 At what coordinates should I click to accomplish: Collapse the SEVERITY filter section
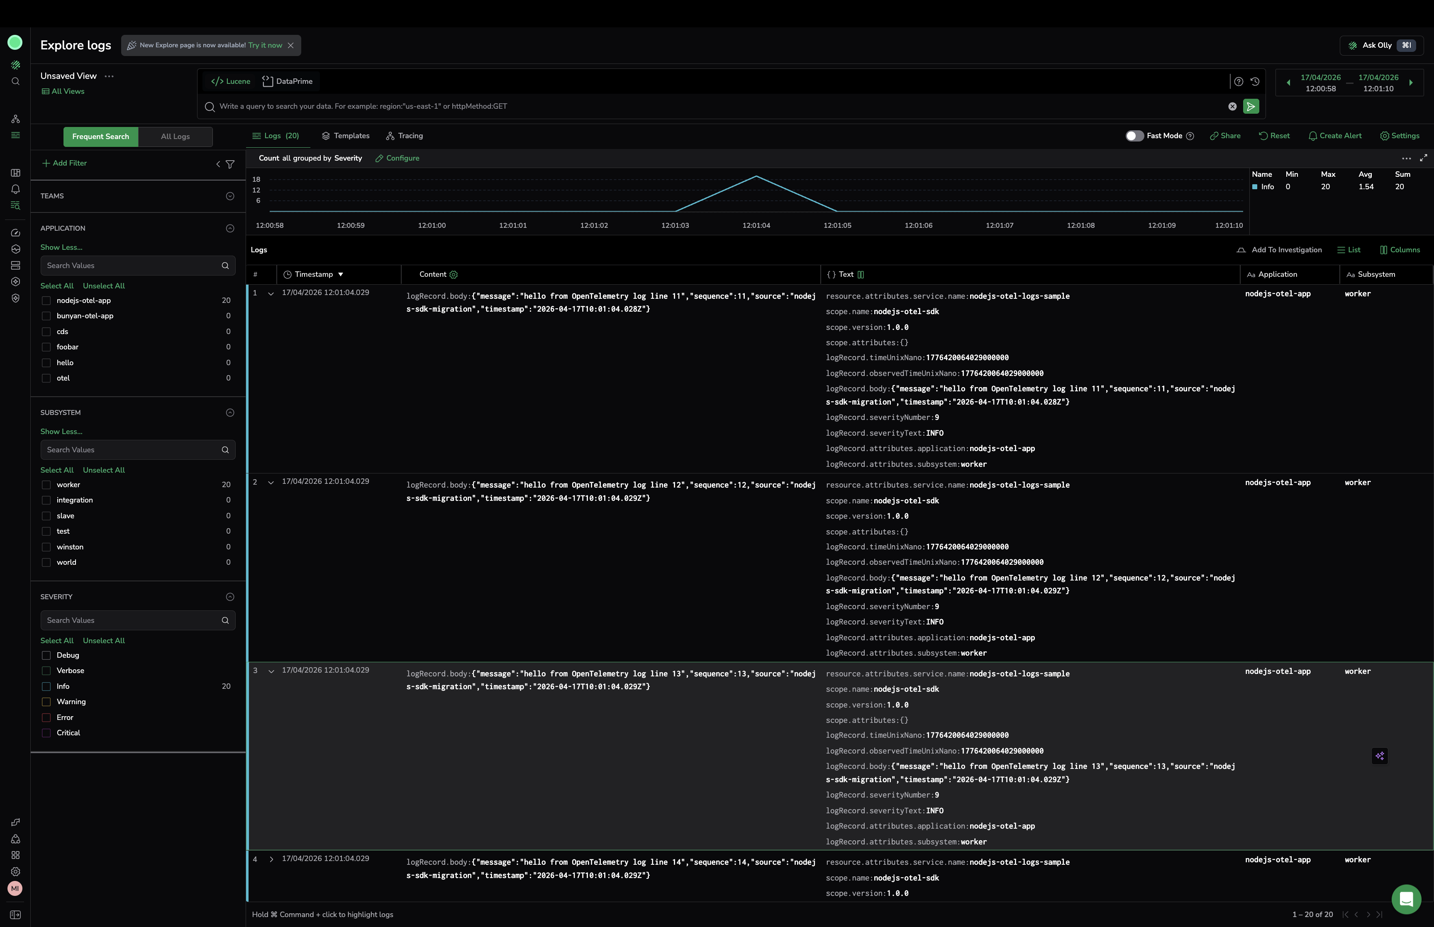tap(230, 597)
